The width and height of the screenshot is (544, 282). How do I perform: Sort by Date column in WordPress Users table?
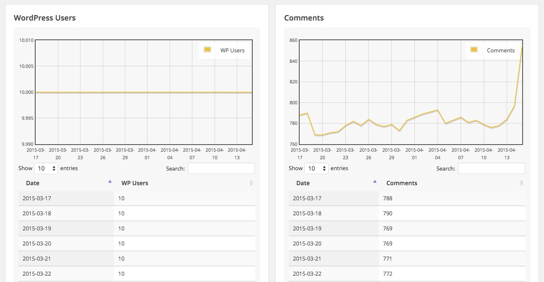(x=66, y=183)
